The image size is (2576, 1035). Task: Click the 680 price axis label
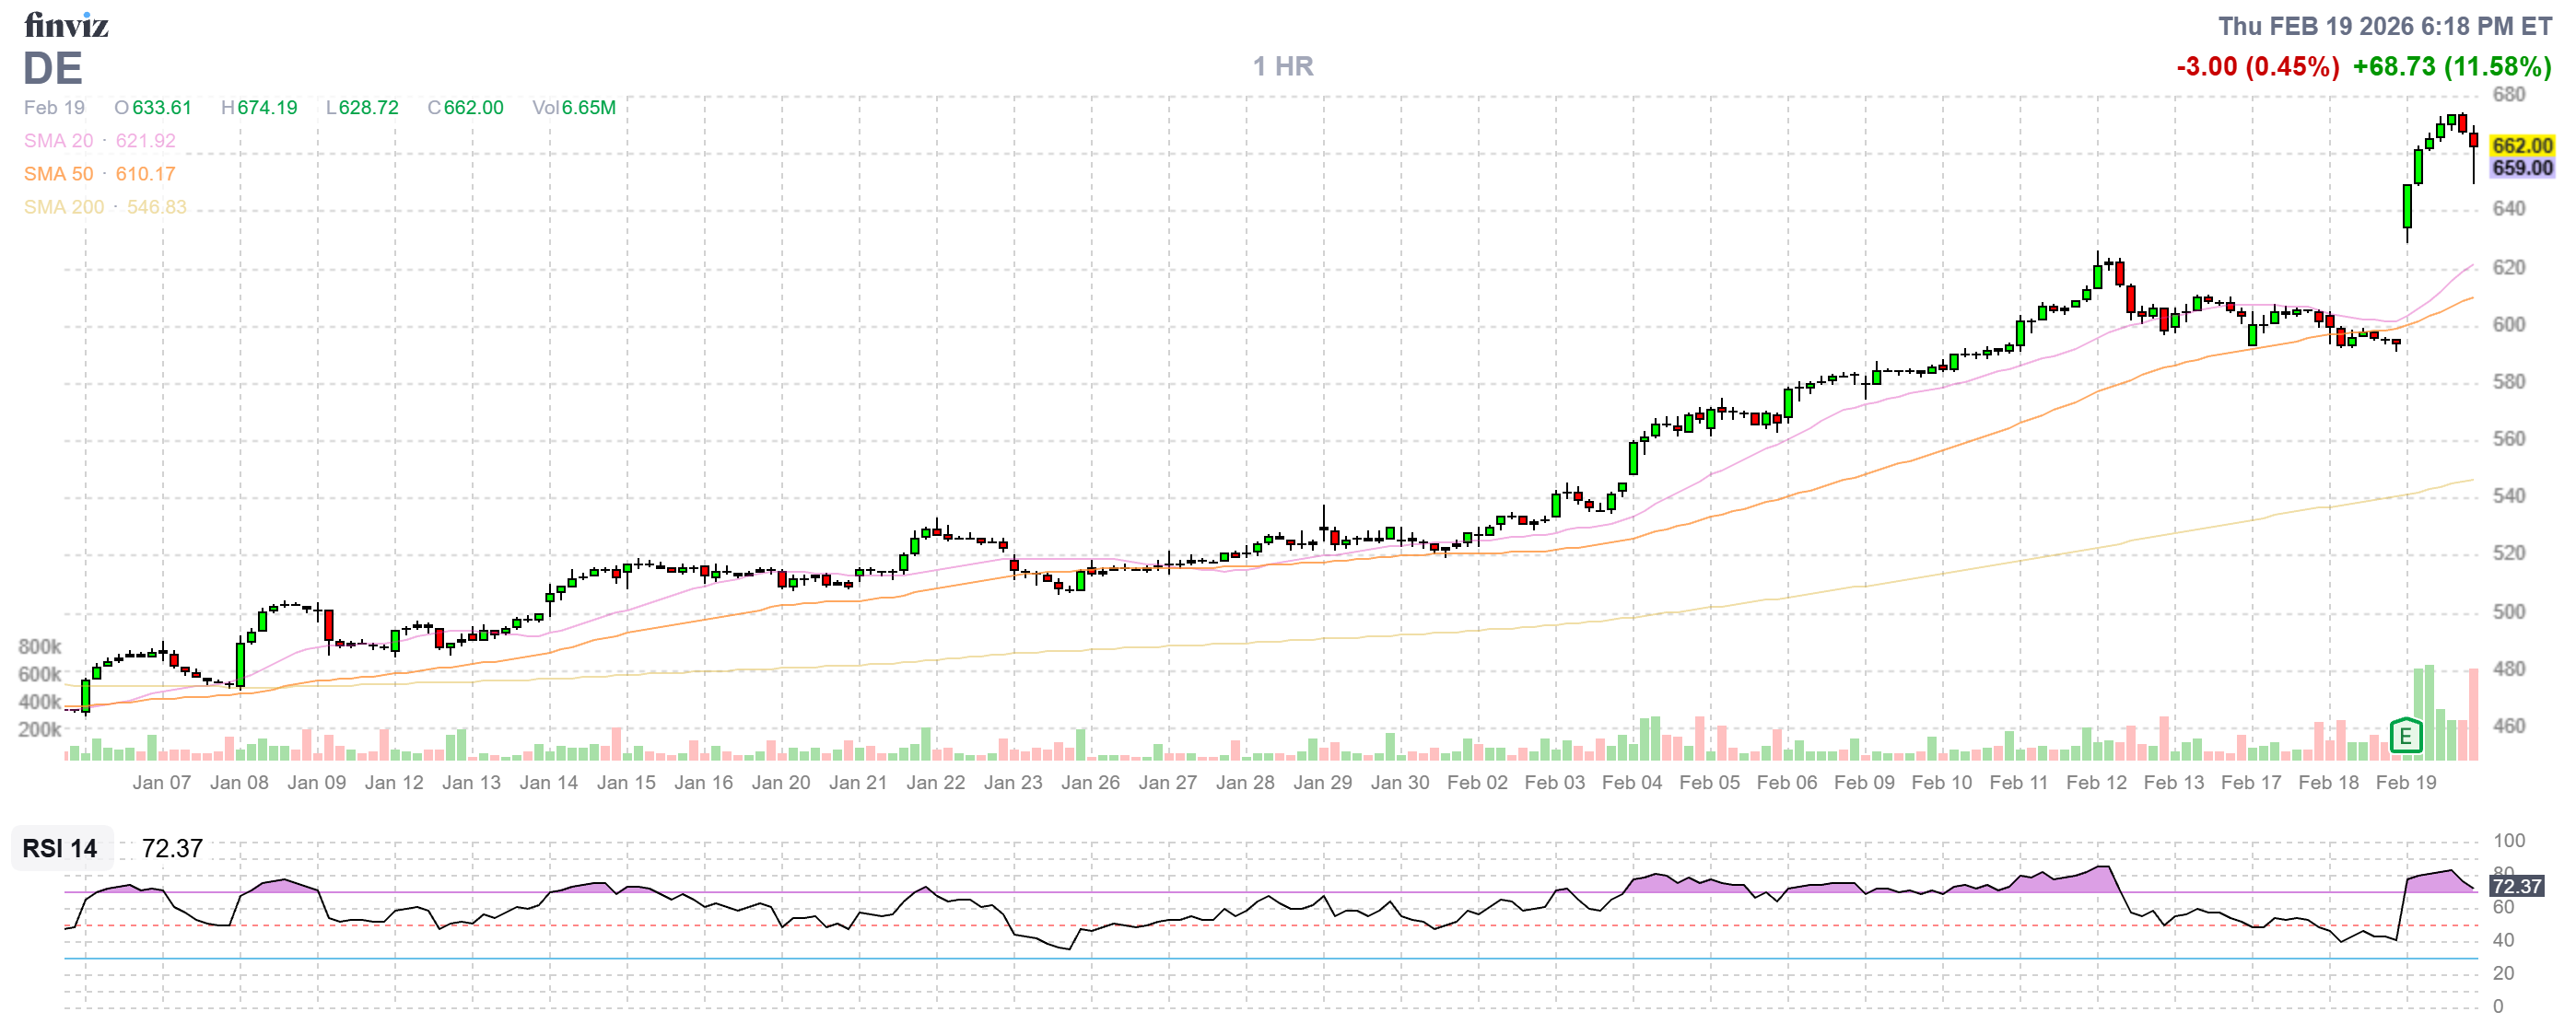point(2508,95)
